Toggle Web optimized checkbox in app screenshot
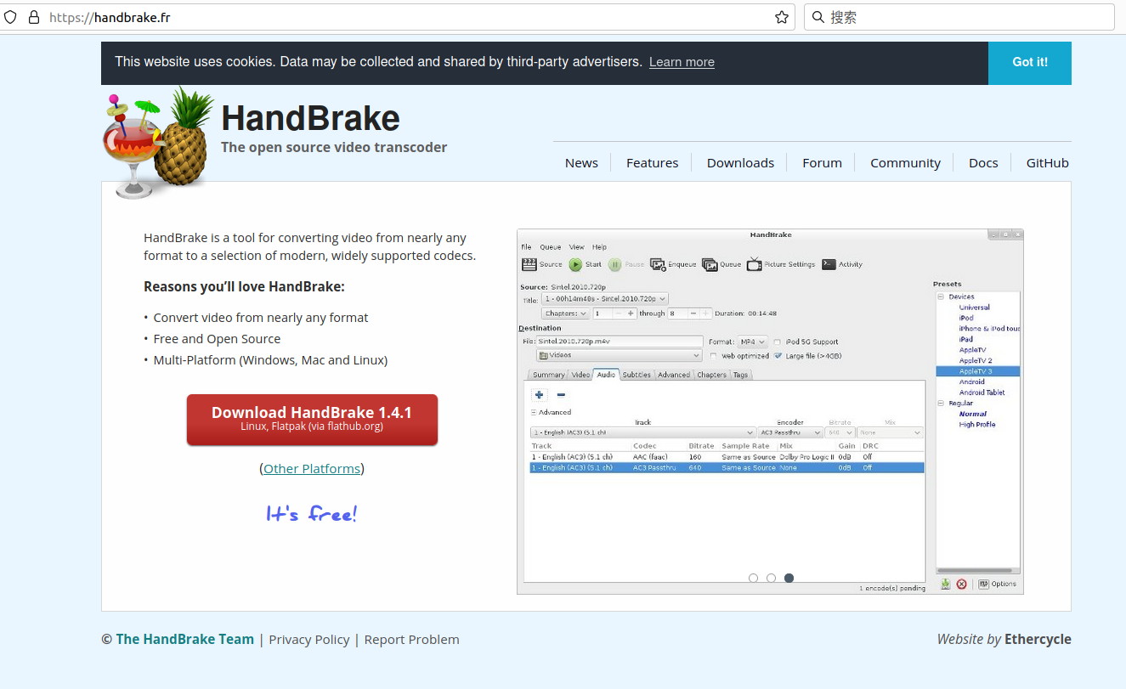The height and width of the screenshot is (689, 1126). coord(714,356)
